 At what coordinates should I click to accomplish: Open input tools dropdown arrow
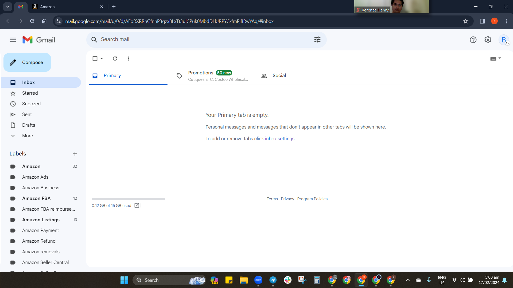(x=500, y=58)
